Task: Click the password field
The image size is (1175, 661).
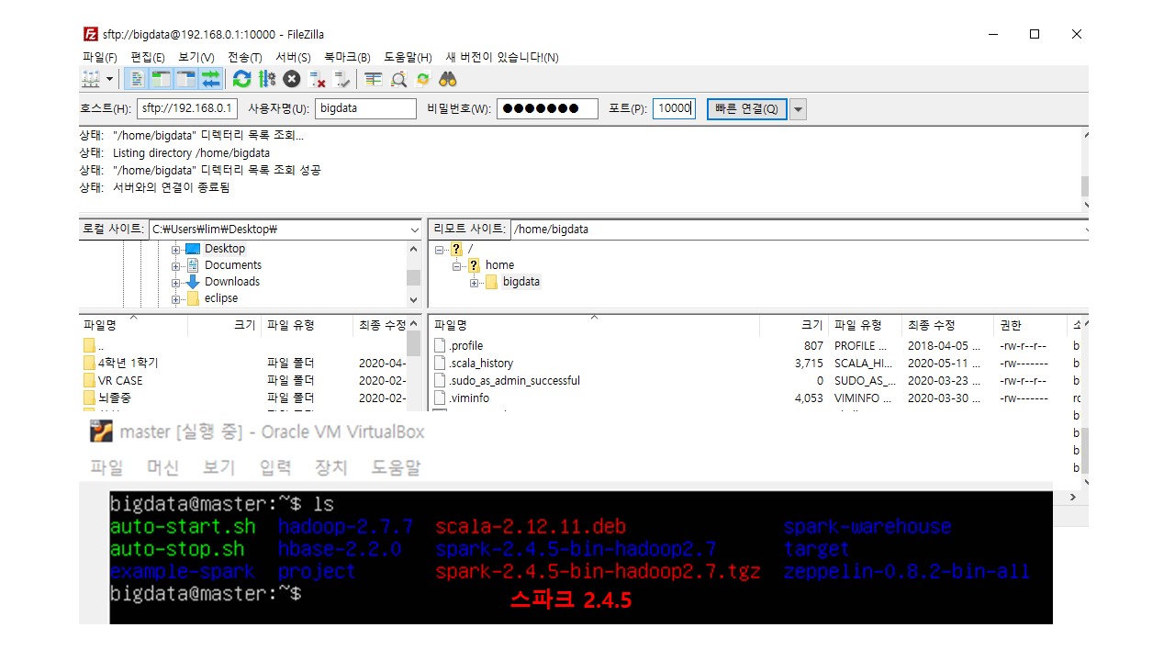Action: (x=547, y=108)
